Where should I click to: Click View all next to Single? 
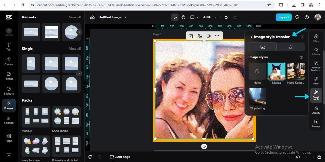pyautogui.click(x=75, y=49)
